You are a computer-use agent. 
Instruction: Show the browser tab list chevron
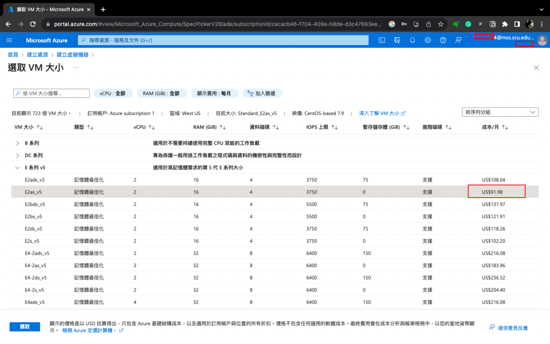541,10
